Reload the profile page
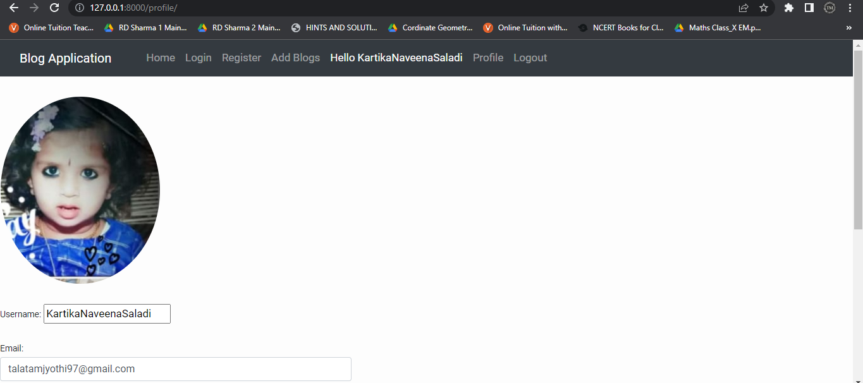863x383 pixels. (54, 8)
